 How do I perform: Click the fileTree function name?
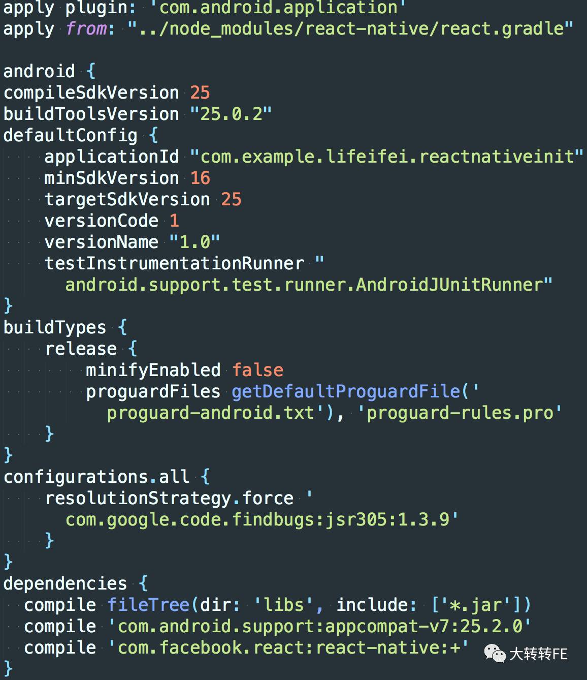pyautogui.click(x=148, y=605)
